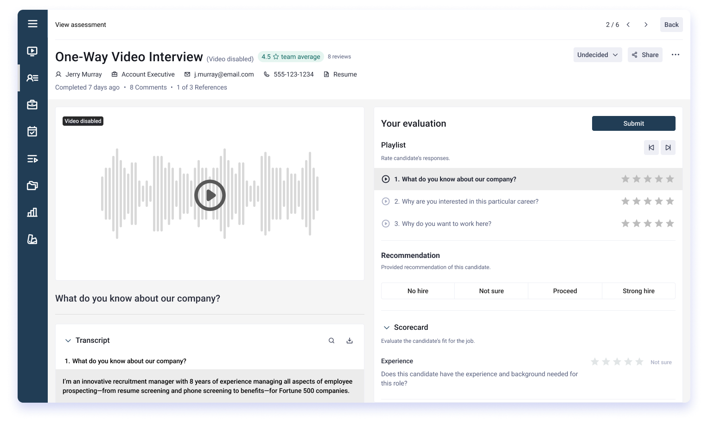Rate question 3 four stars
Image resolution: width=708 pixels, height=424 pixels.
[x=659, y=224]
